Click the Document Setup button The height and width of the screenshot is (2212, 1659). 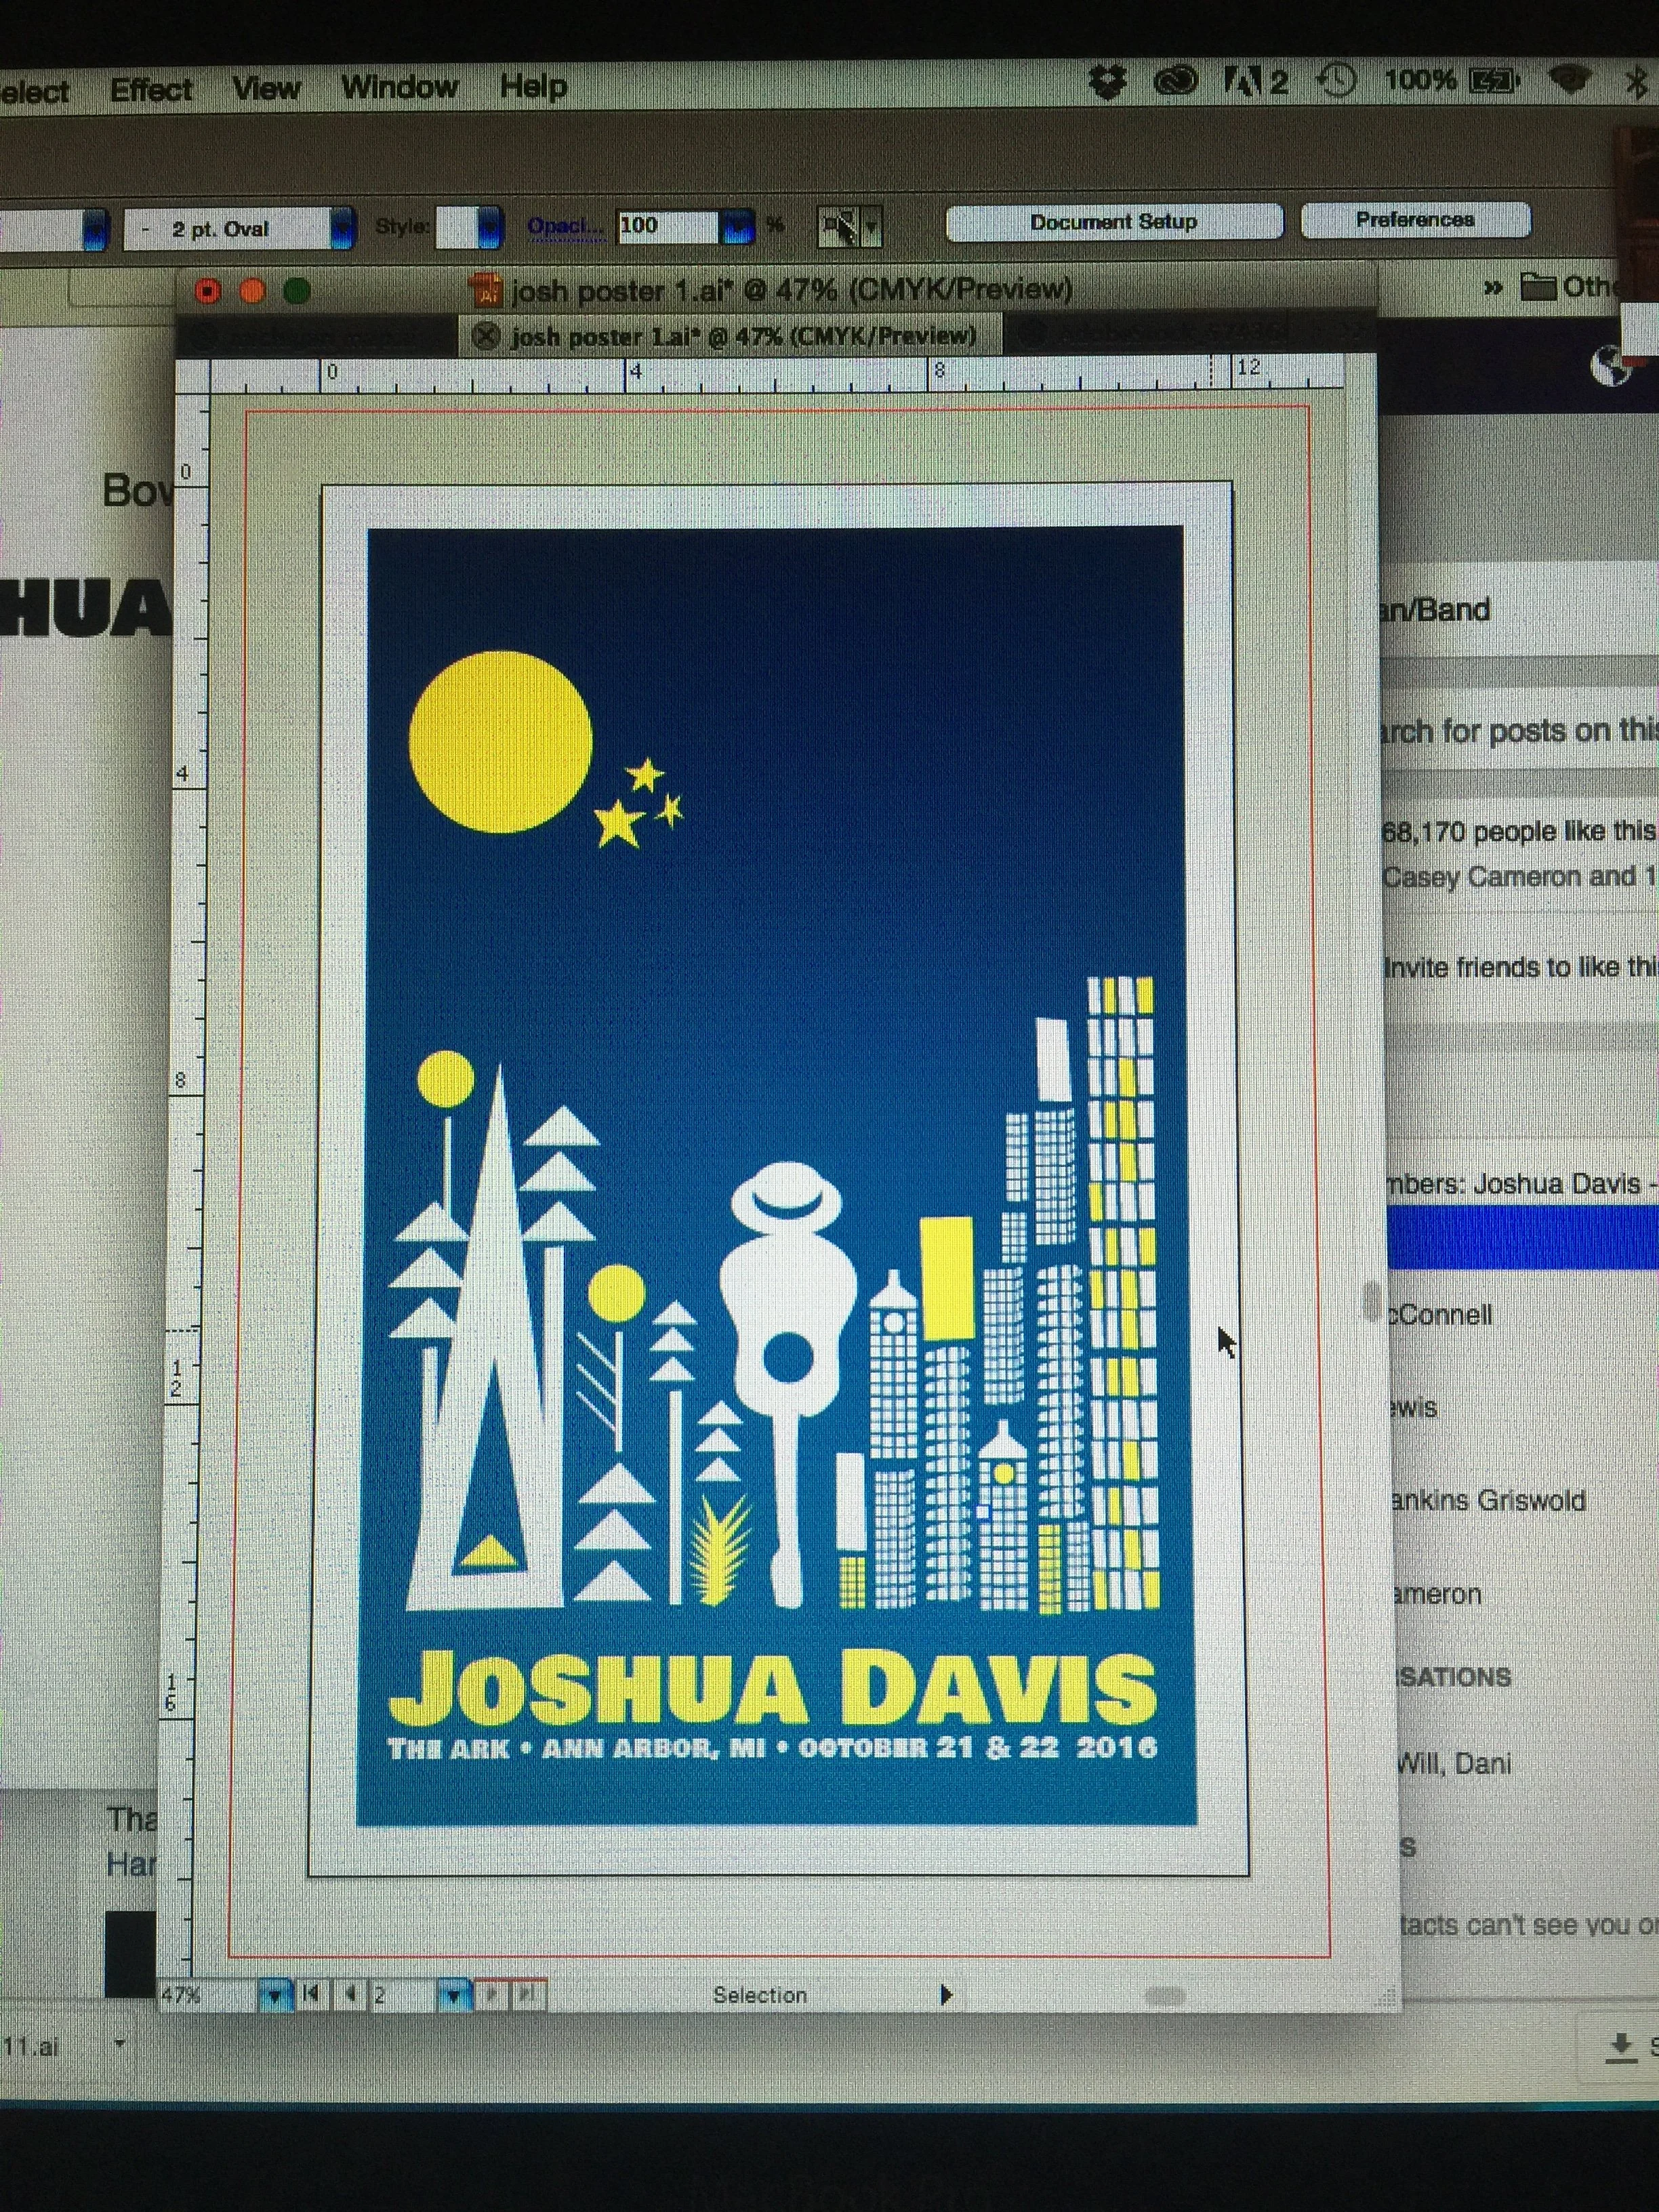pos(1114,222)
